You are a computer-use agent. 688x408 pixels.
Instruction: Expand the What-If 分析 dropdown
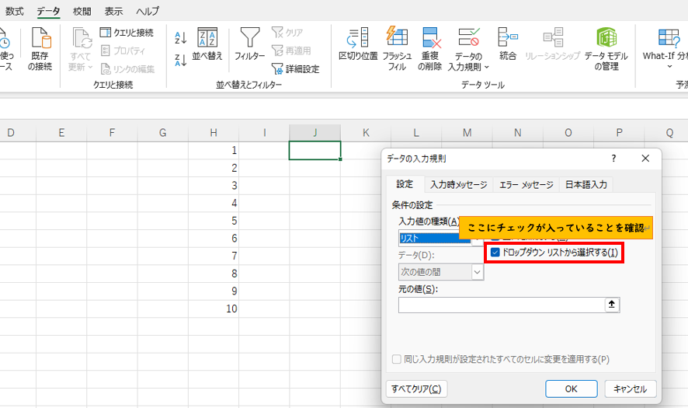click(669, 67)
